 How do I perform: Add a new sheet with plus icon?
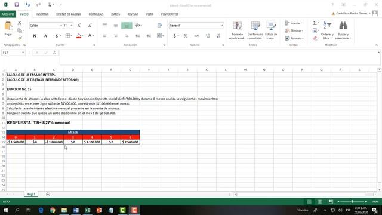click(x=48, y=194)
